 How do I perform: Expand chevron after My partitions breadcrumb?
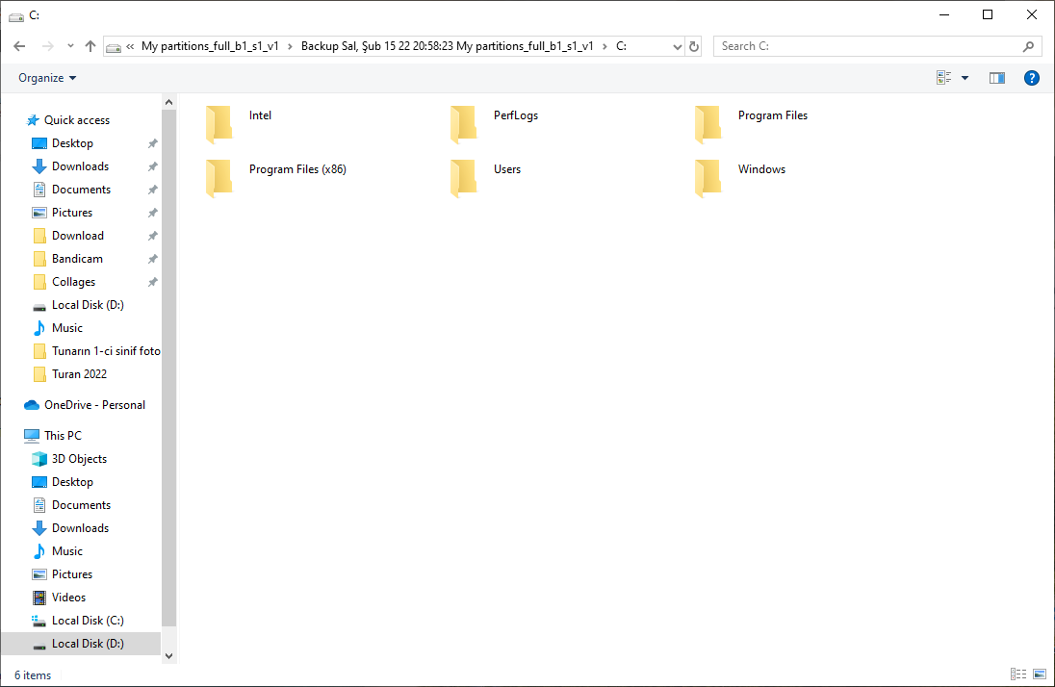pos(290,46)
